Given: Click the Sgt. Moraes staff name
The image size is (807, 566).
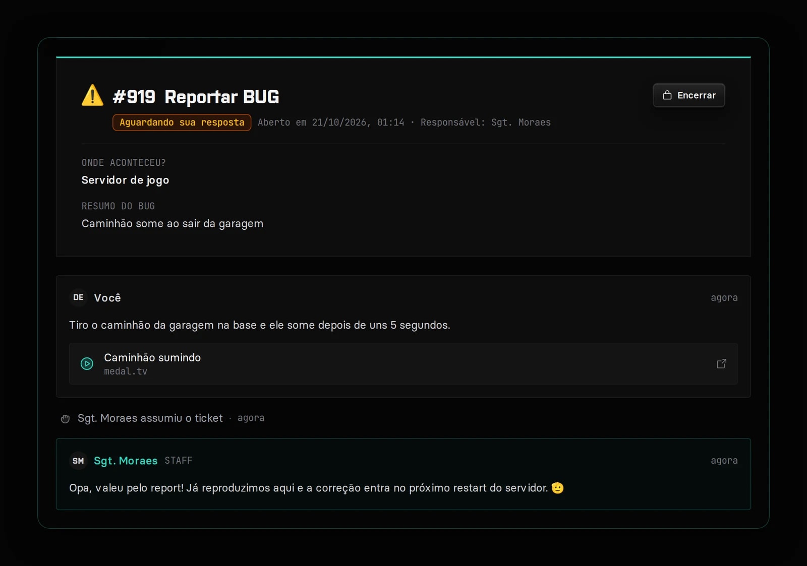Looking at the screenshot, I should pos(126,461).
